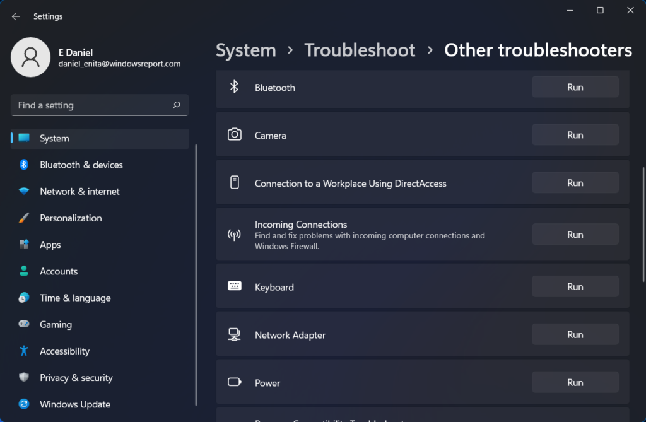Go to Troubleshoot in the breadcrumb
646x422 pixels.
(360, 50)
